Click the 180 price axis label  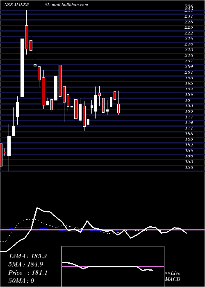[189, 111]
